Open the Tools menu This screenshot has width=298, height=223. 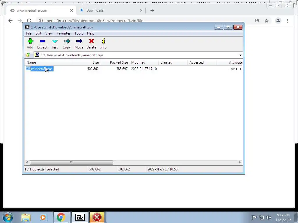(79, 33)
